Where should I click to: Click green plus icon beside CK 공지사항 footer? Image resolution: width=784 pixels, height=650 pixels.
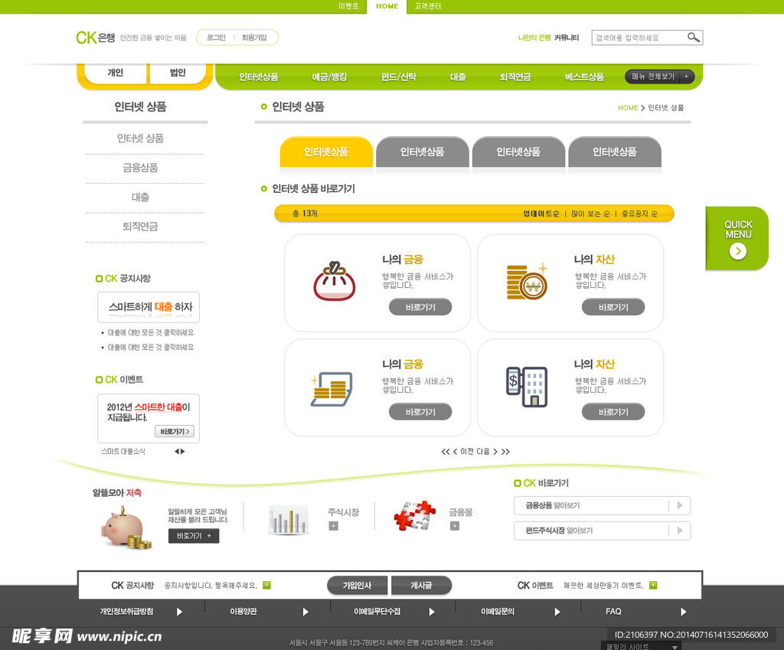[x=266, y=586]
